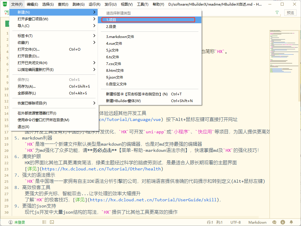Open the 工具(T) menu
301x226 pixels.
pyautogui.click(x=143, y=4)
